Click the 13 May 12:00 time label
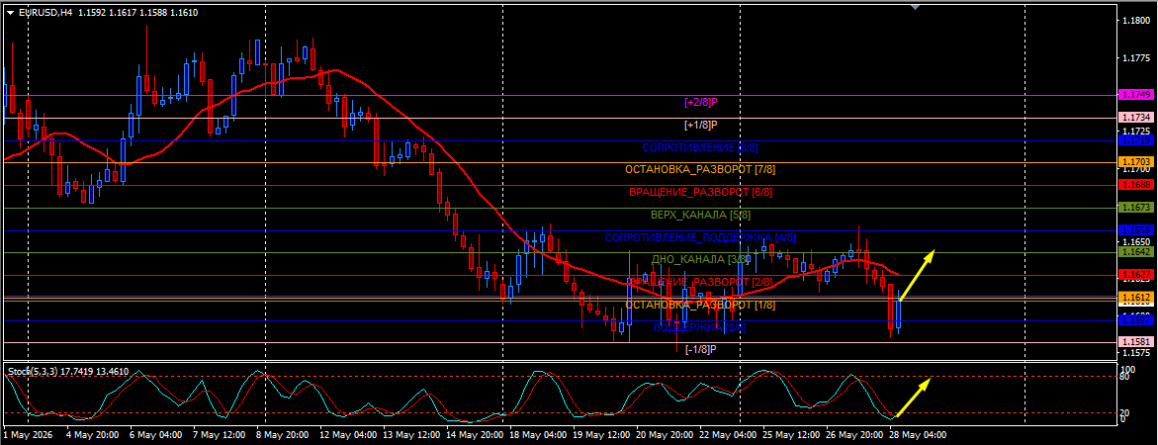 point(409,435)
